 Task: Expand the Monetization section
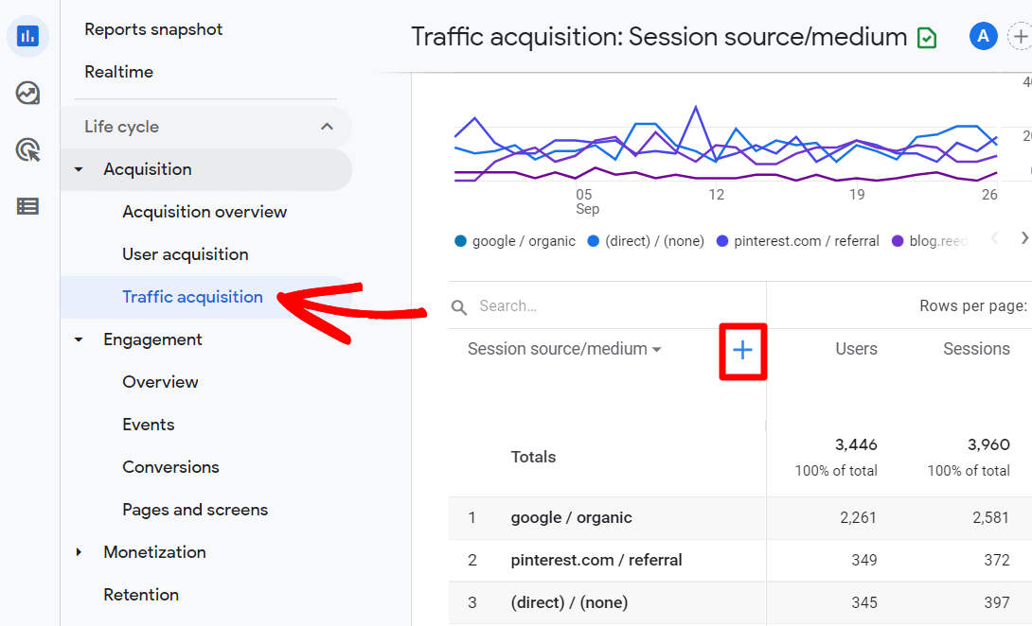pyautogui.click(x=79, y=552)
